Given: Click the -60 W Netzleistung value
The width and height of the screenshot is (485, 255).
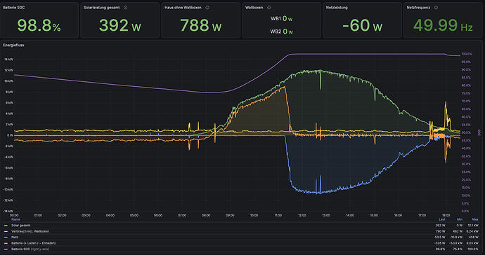Looking at the screenshot, I should [362, 25].
